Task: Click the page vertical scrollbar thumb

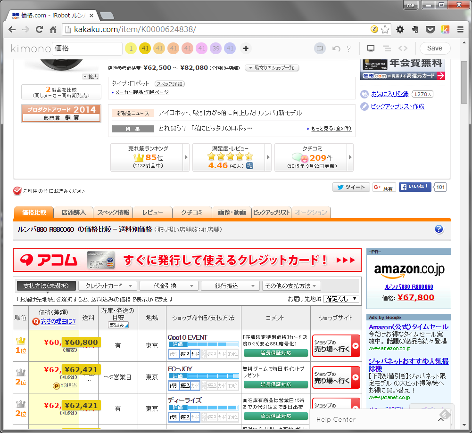Action: (464, 82)
